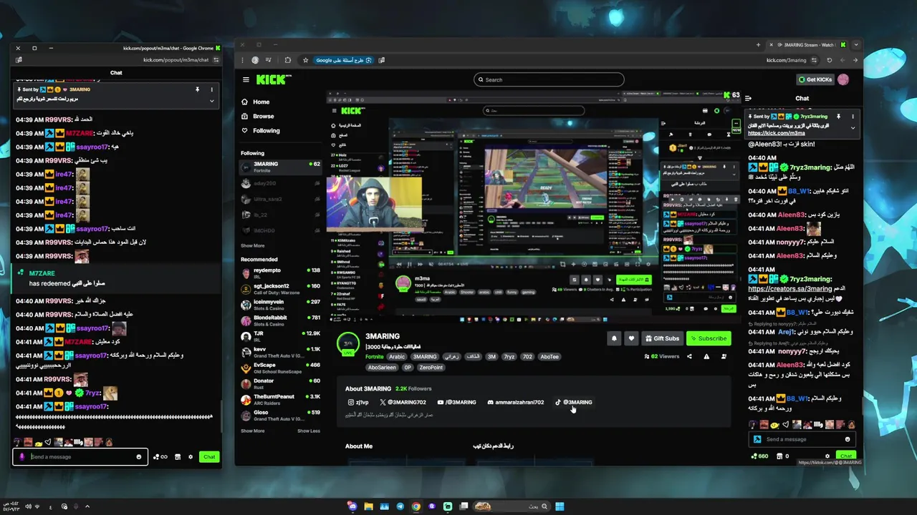Select the Arabic tag
917x515 pixels.
[397, 357]
